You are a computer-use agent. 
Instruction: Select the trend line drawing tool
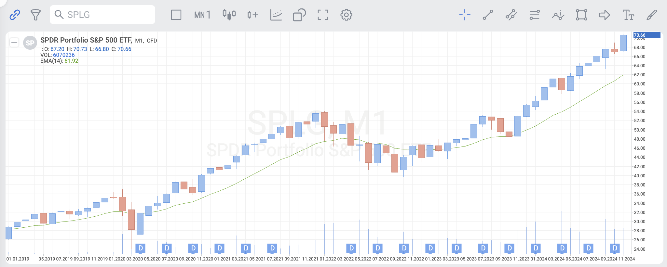488,15
